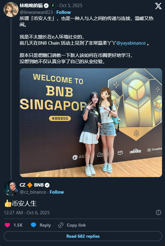Click the X logo icon
This screenshot has width=165, height=246.
(158, 6)
